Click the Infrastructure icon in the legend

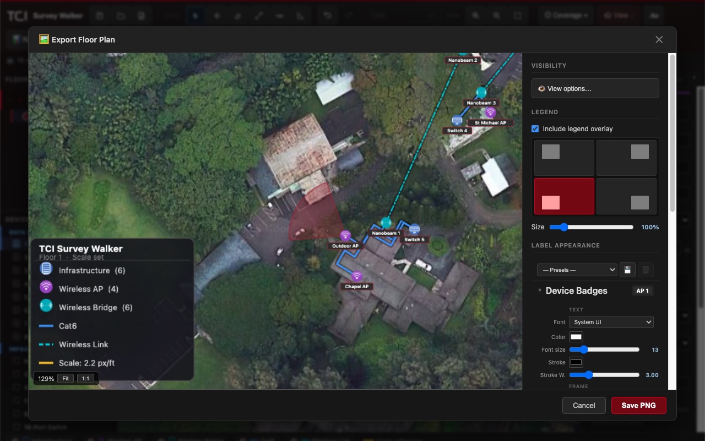(46, 269)
